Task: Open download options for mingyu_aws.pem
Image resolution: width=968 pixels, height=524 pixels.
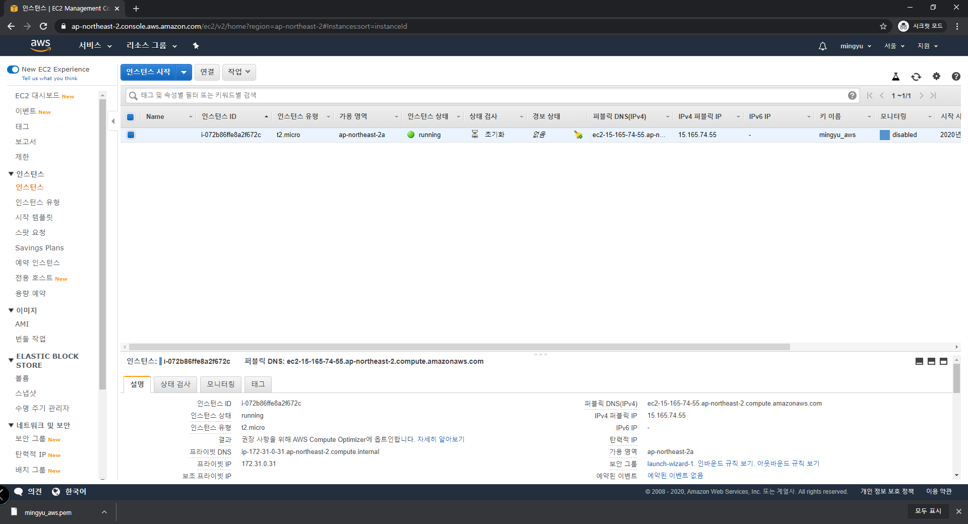Action: 104,512
